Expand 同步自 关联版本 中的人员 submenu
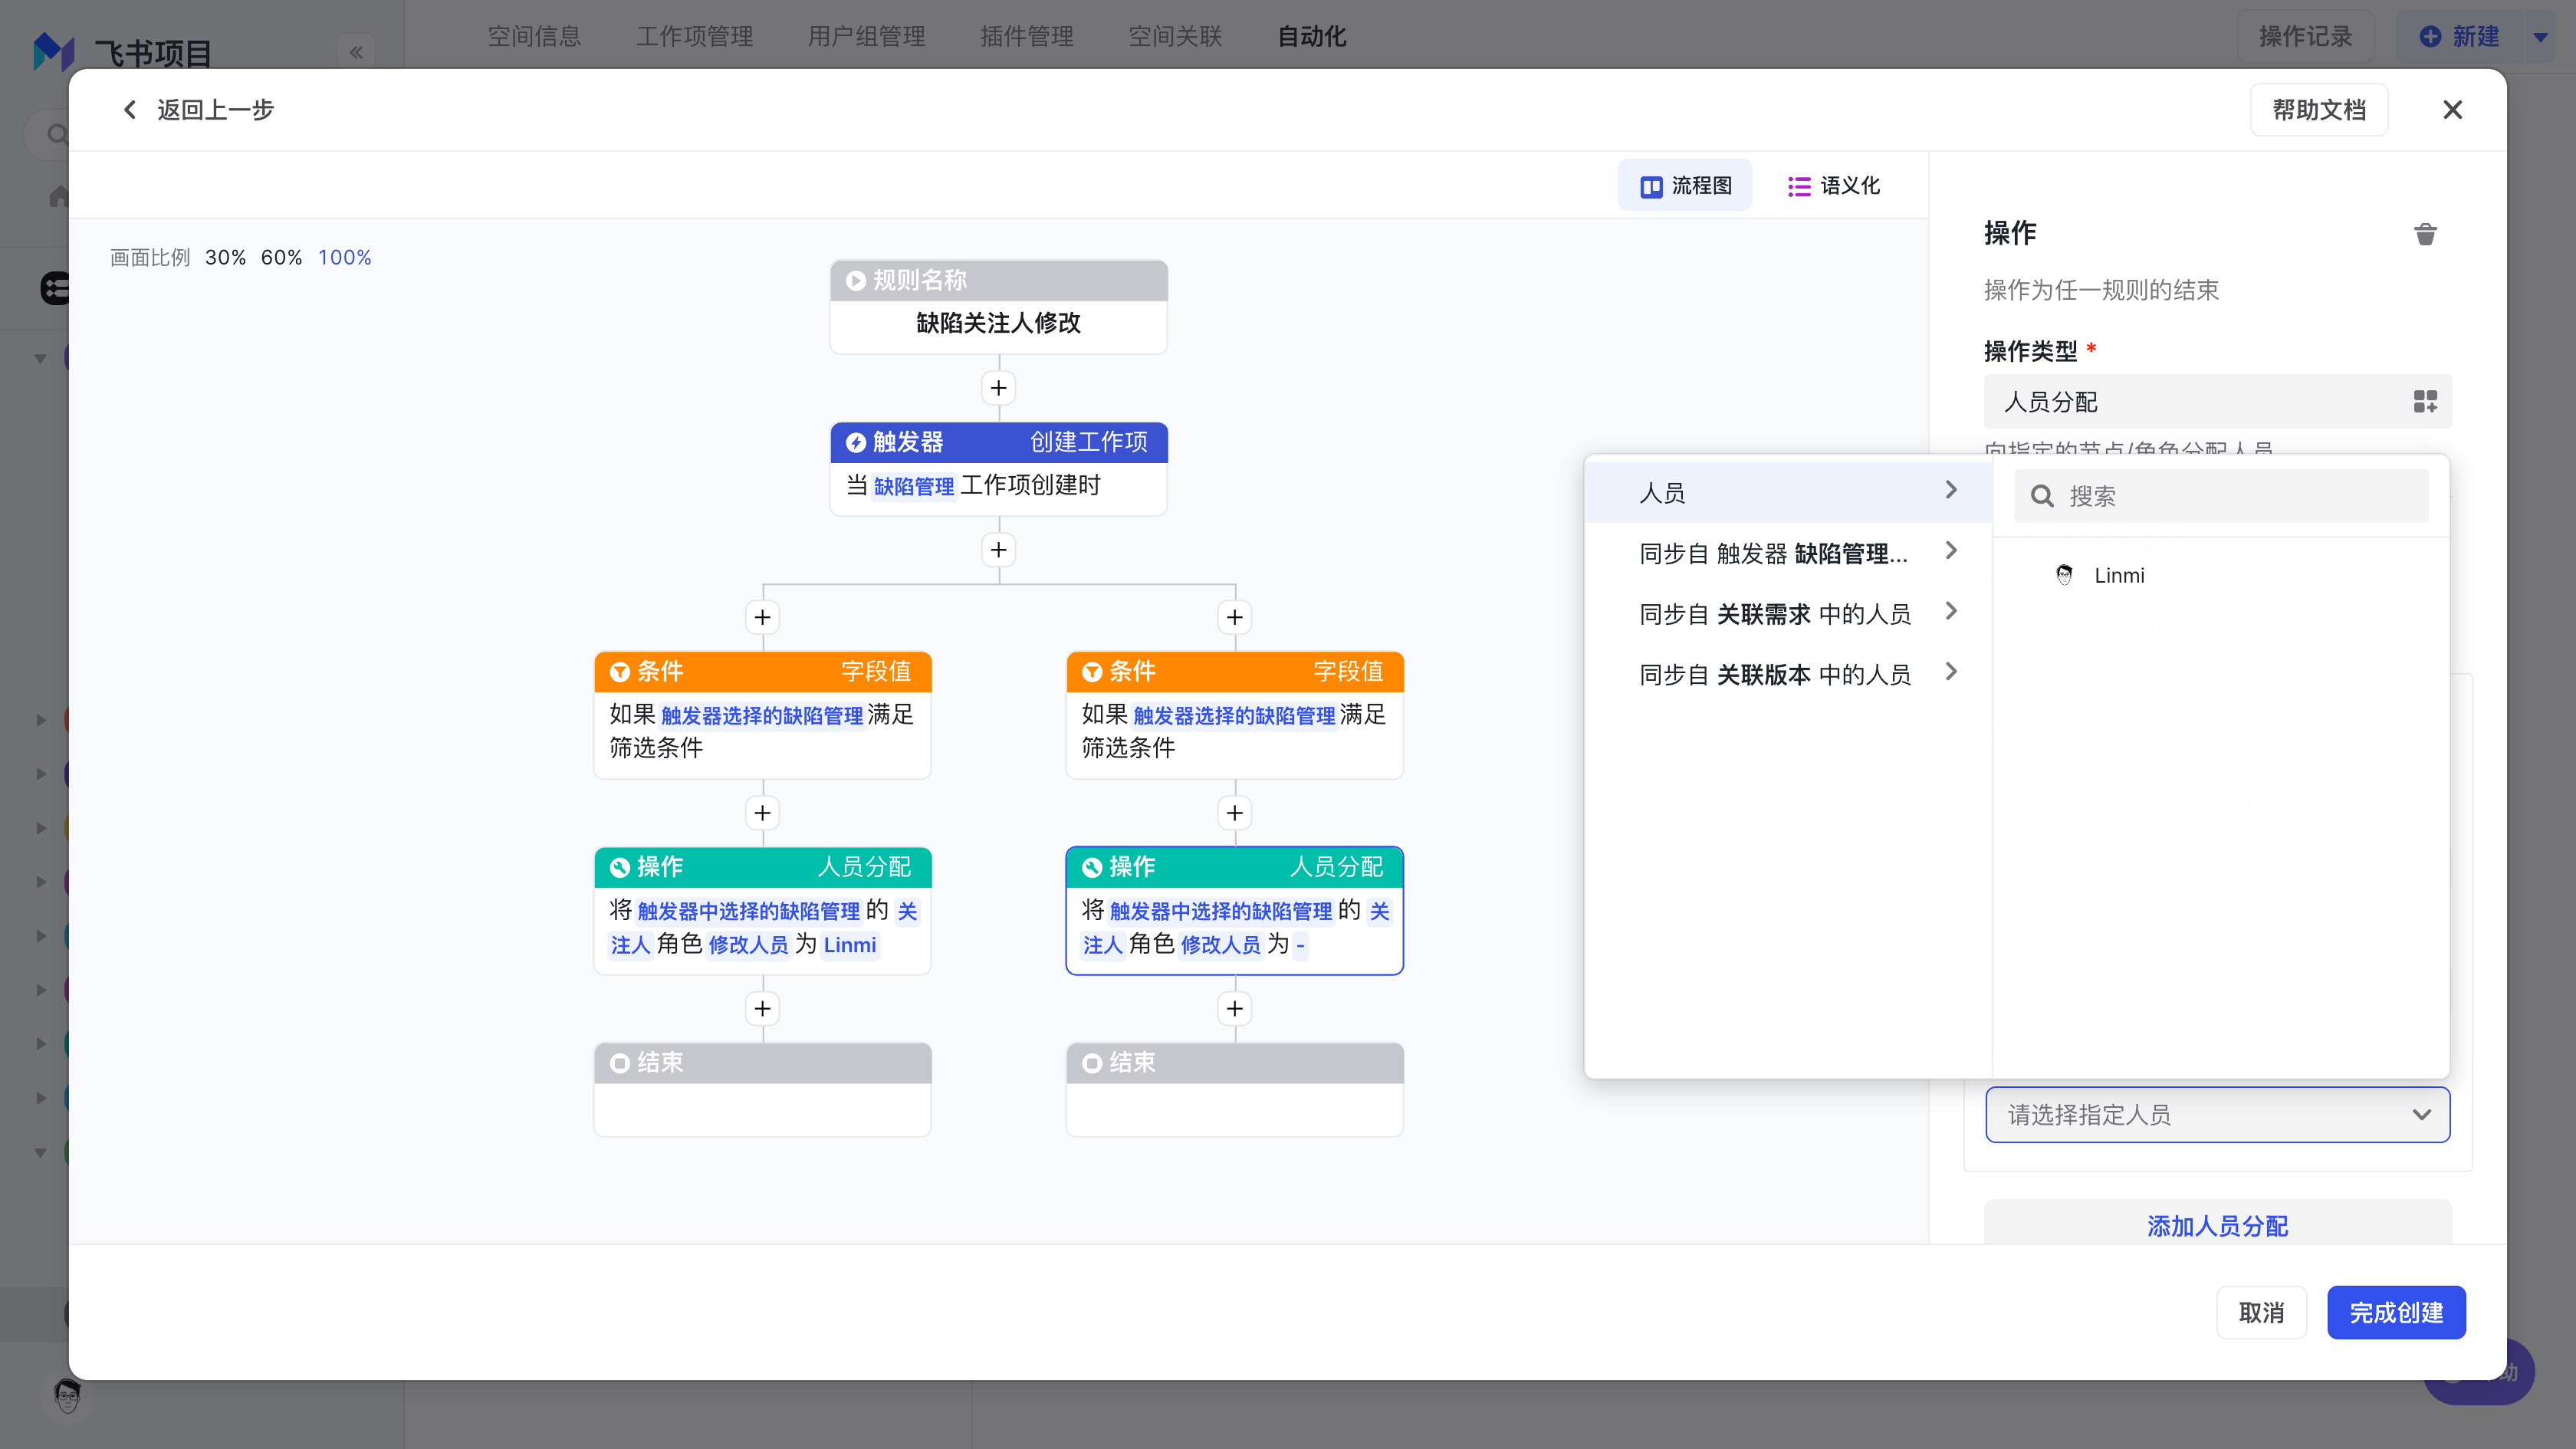Screen dimensions: 2576x1449 (1788, 675)
